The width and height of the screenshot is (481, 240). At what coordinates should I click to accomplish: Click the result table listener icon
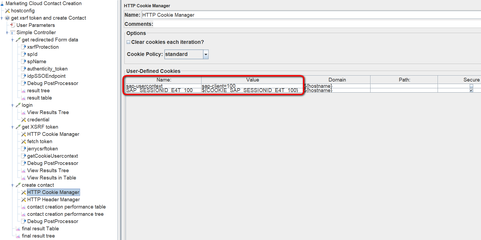point(24,98)
